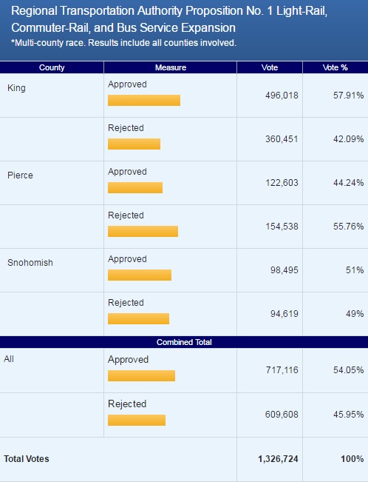The image size is (368, 482).
Task: Click the Snohomish Rejected bar
Action: point(138,319)
